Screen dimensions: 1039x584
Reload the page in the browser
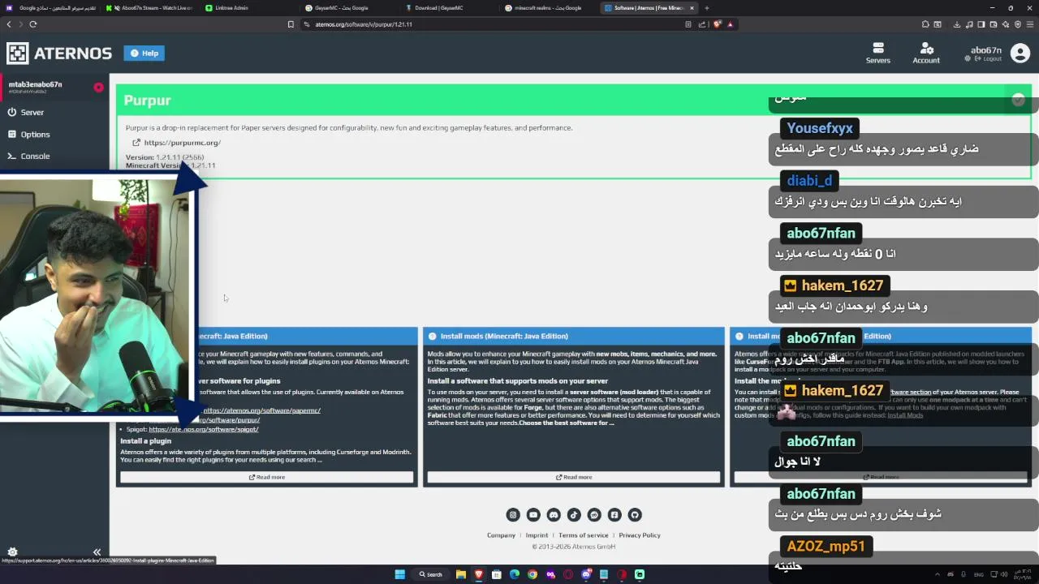[x=33, y=24]
